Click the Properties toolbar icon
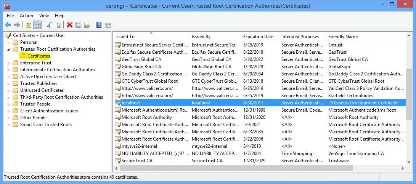Viewport: 416px width, 184px height. 78,25
